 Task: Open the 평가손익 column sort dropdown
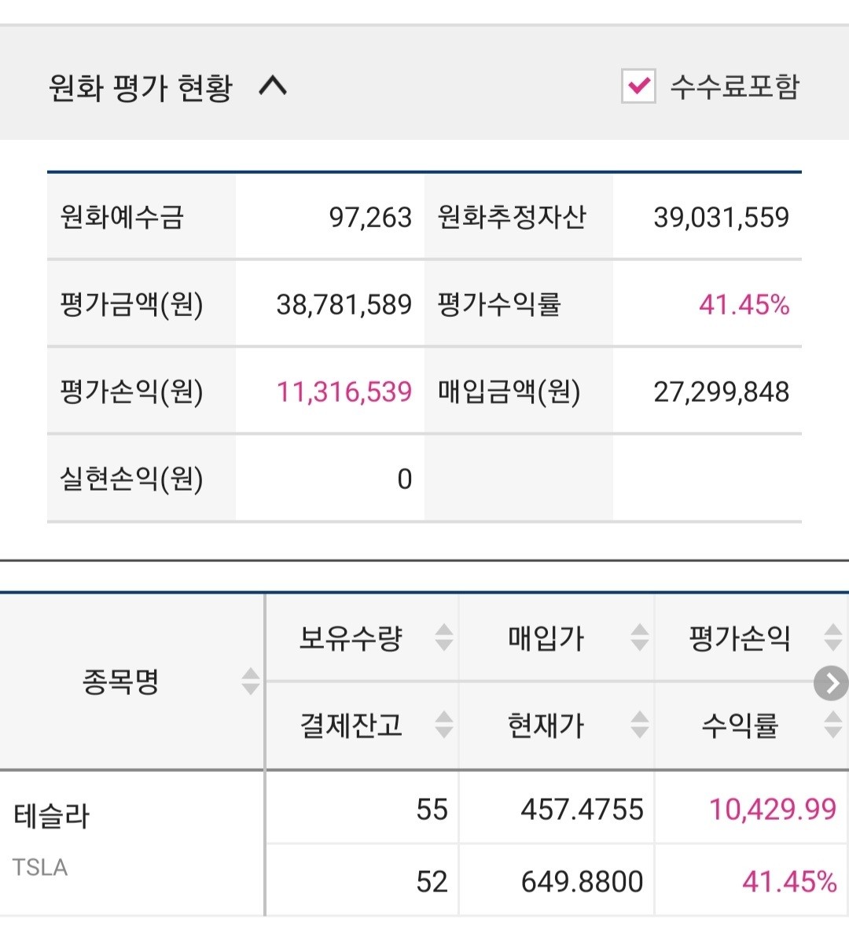point(832,639)
